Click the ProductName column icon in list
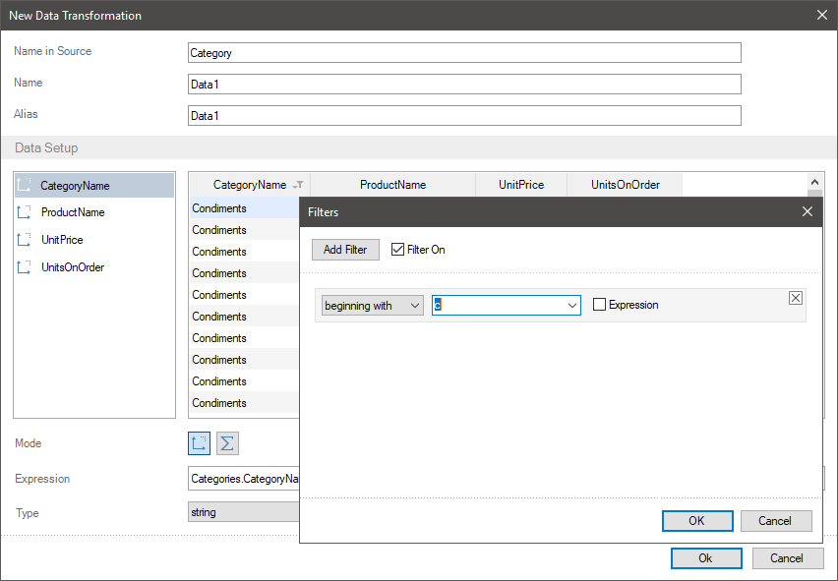 coord(26,212)
